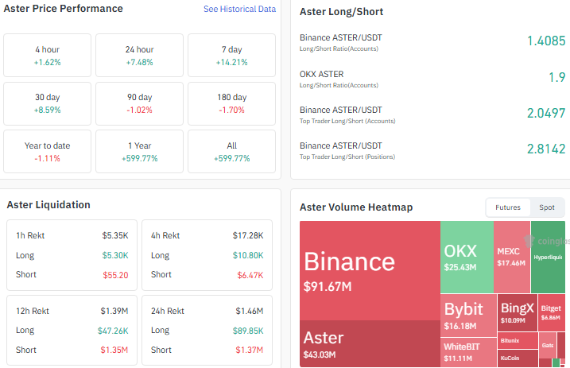Click the Aster Price Performance heading

pyautogui.click(x=64, y=9)
